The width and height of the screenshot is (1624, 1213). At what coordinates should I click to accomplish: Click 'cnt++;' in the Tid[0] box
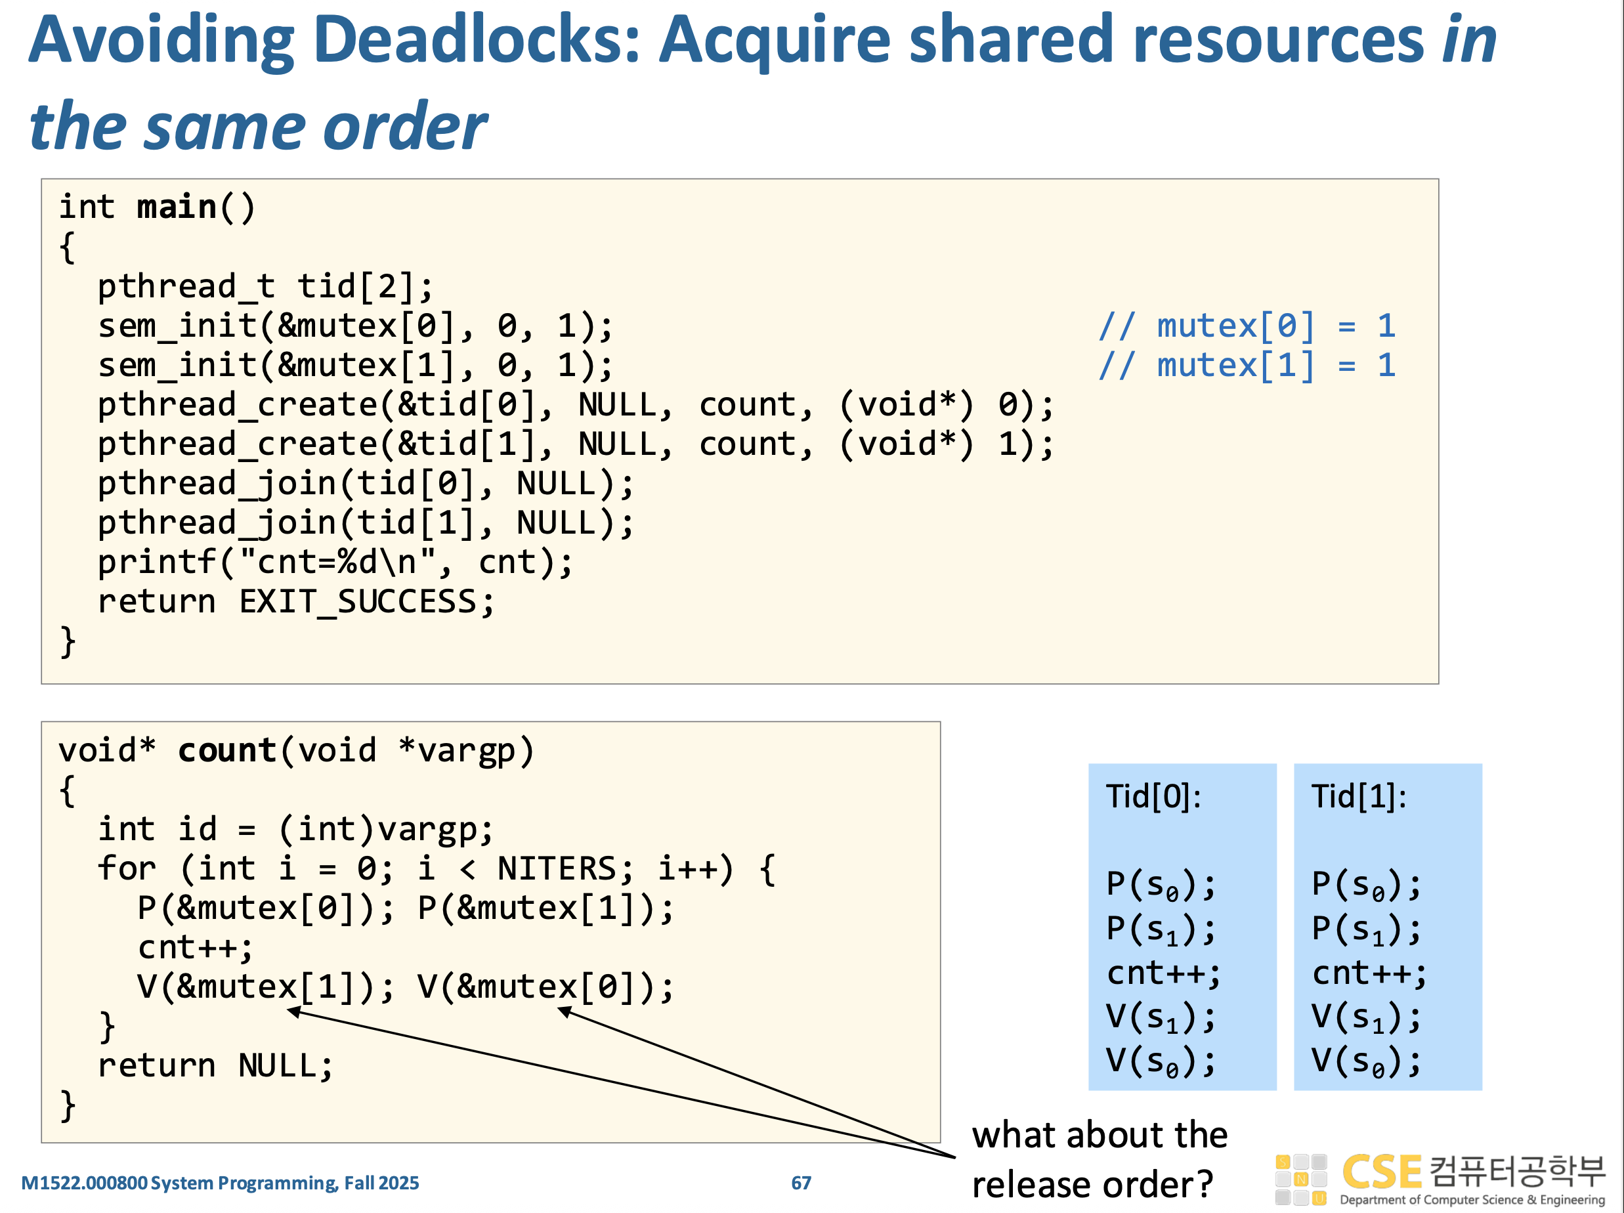1164,973
